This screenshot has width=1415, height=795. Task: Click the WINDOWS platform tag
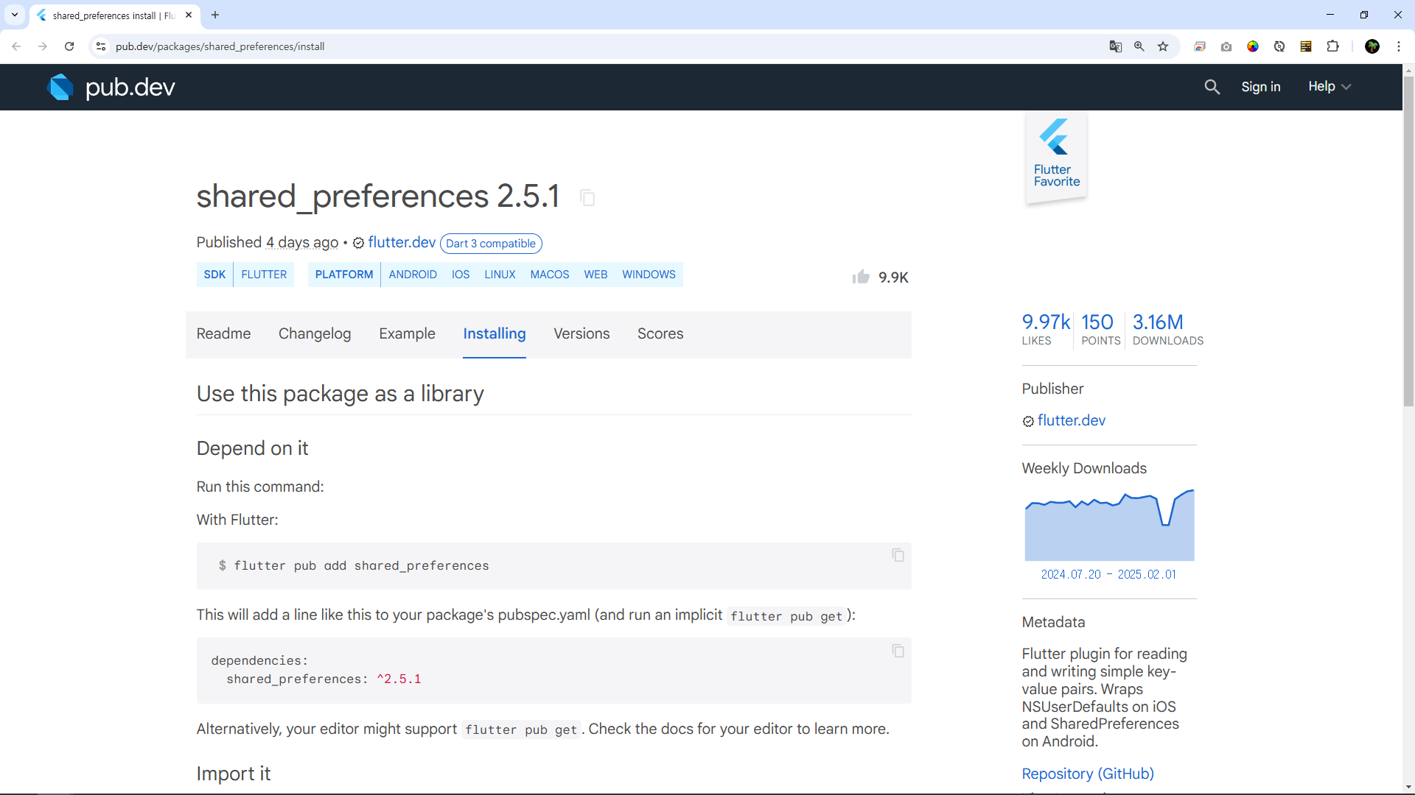click(649, 275)
